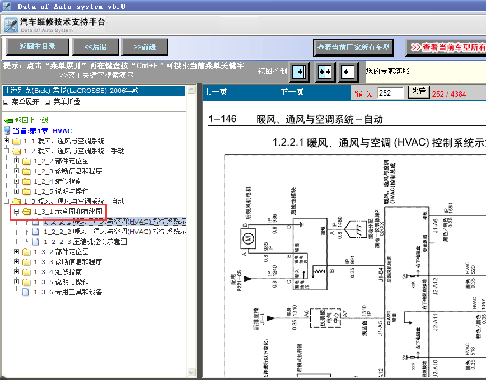This screenshot has height=380, width=486.
Task: Click the tree panel scroll-up arrow
Action: pos(191,90)
